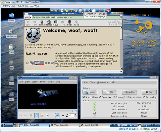
Task: Switch to gxine 0.5.903 taskbar entry
Action: tap(95, 125)
